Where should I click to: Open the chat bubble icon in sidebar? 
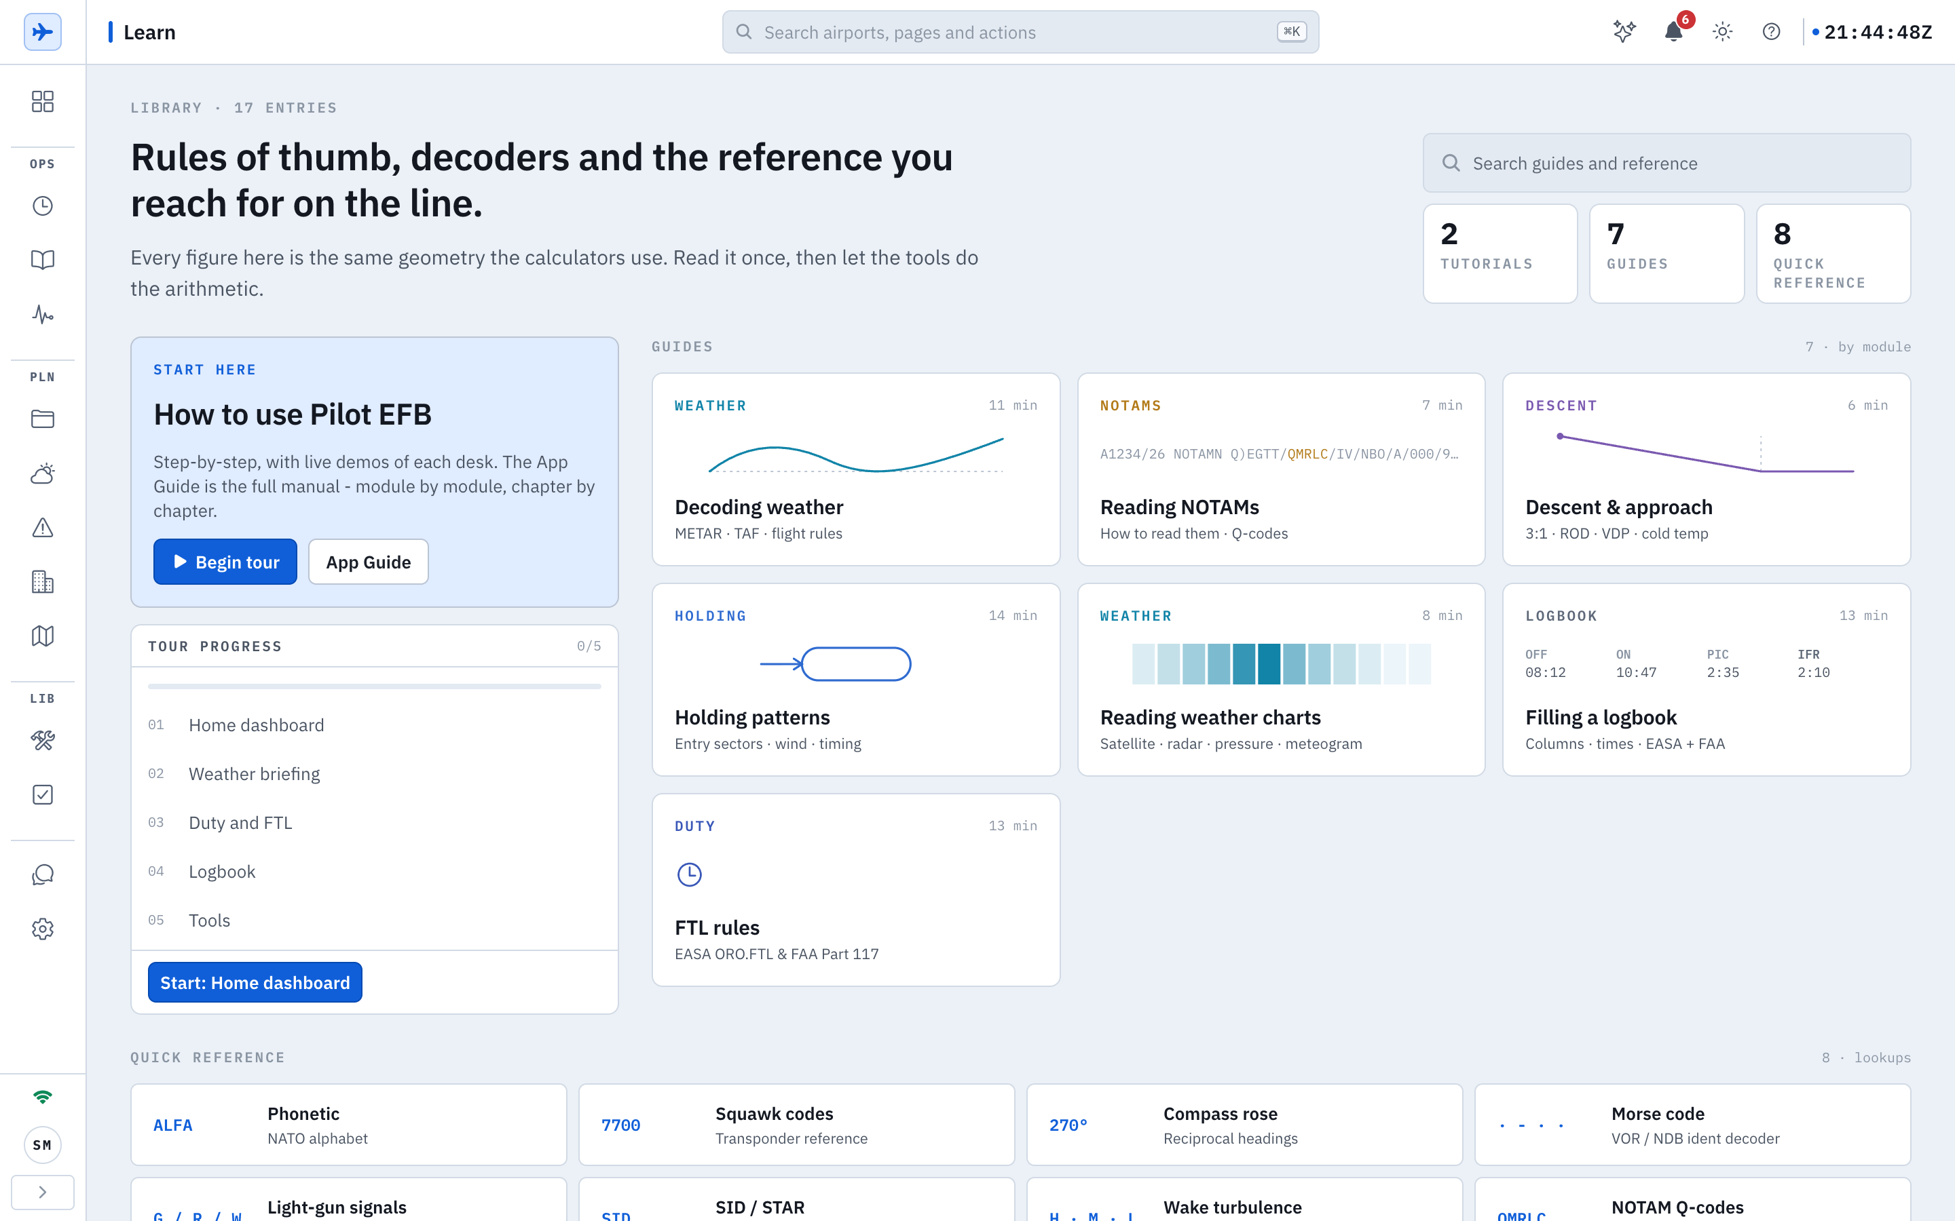click(x=43, y=874)
